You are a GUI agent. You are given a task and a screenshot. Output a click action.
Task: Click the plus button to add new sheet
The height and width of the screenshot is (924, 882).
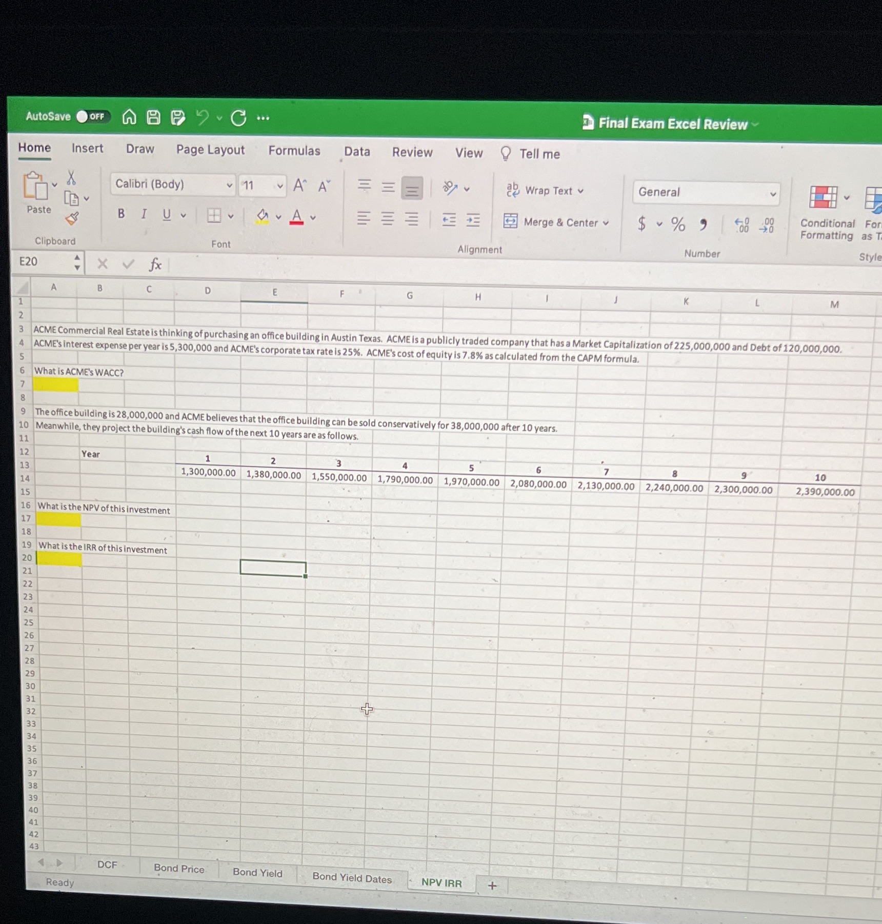tap(492, 885)
